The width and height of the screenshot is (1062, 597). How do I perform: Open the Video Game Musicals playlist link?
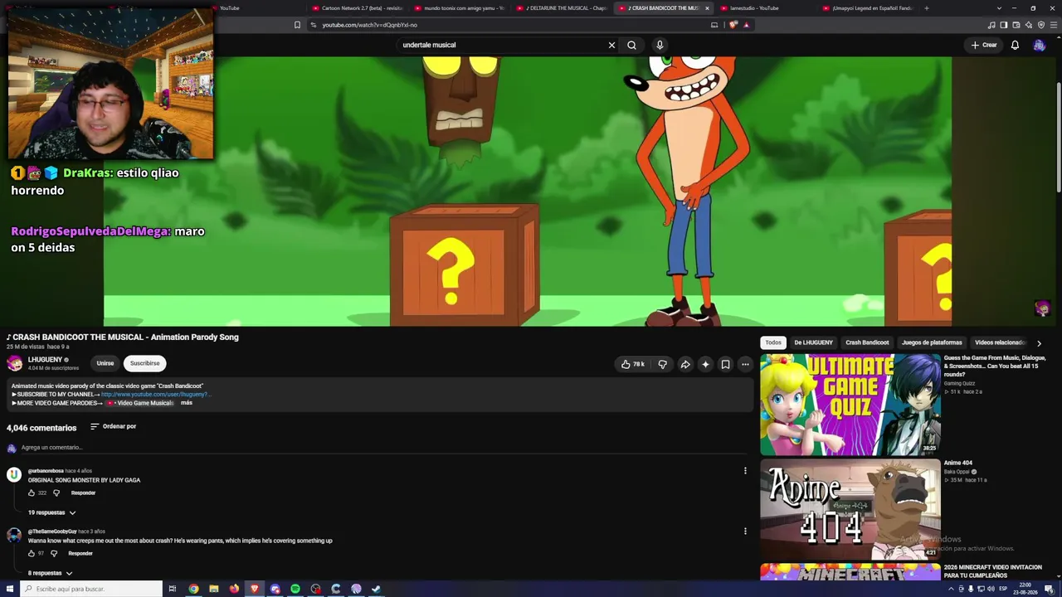[x=141, y=403]
